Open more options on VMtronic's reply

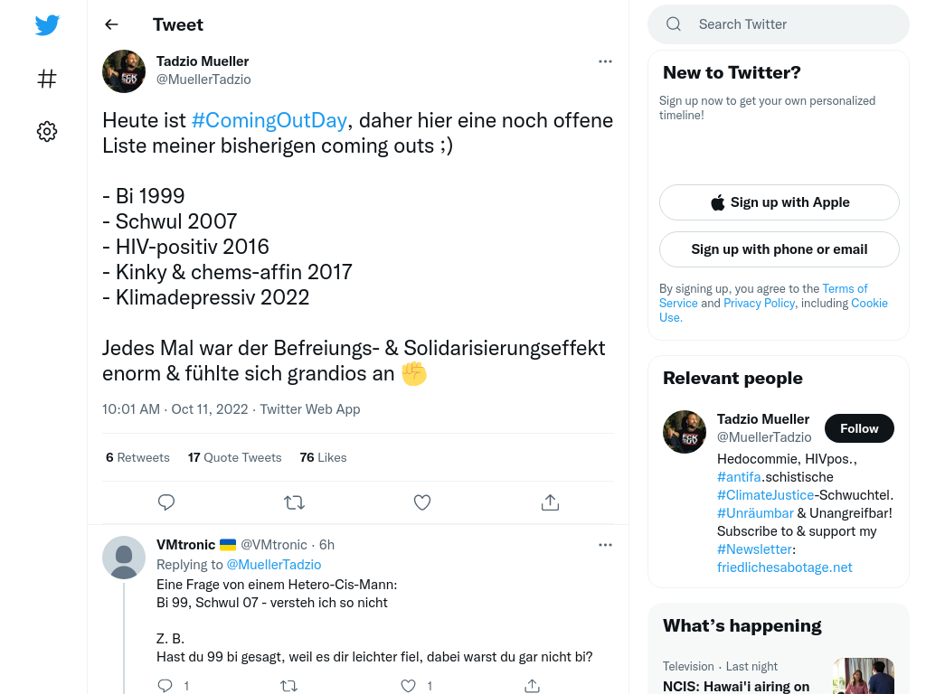pos(605,545)
